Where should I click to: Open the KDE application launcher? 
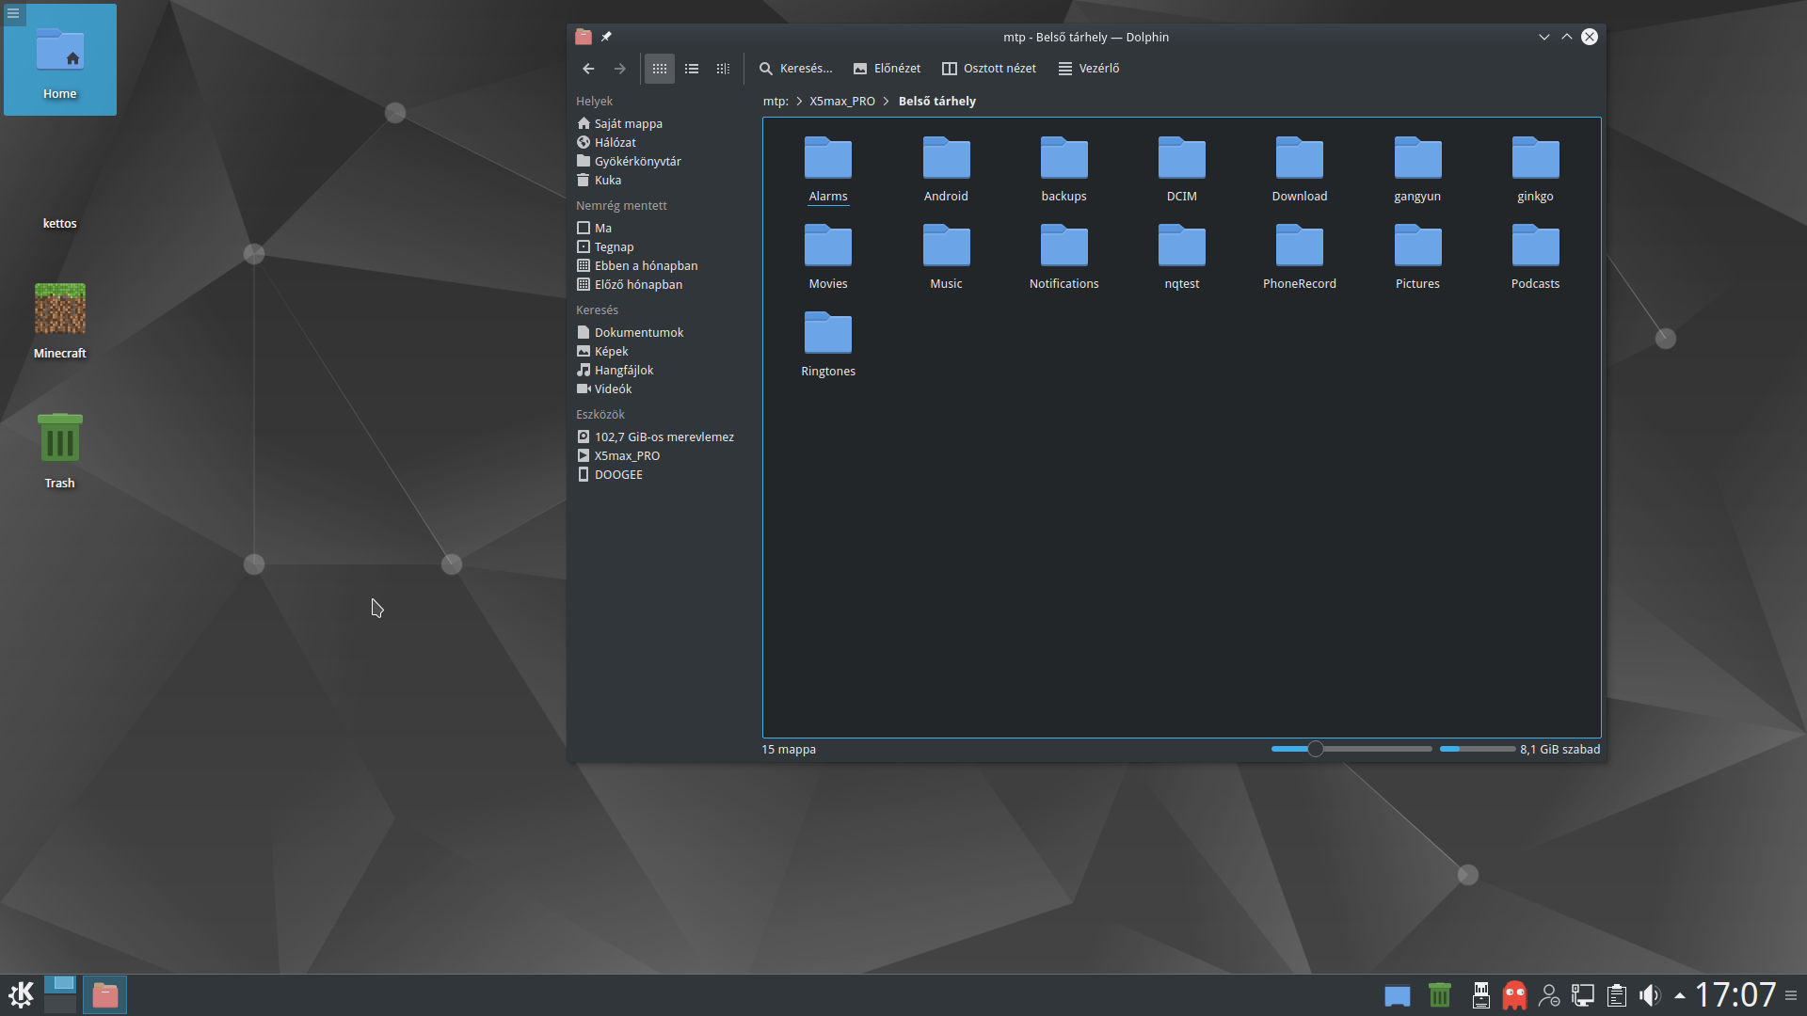click(21, 994)
